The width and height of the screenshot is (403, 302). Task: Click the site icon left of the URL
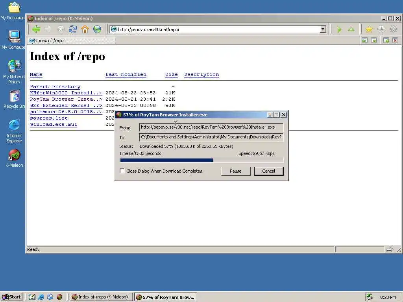(x=114, y=29)
